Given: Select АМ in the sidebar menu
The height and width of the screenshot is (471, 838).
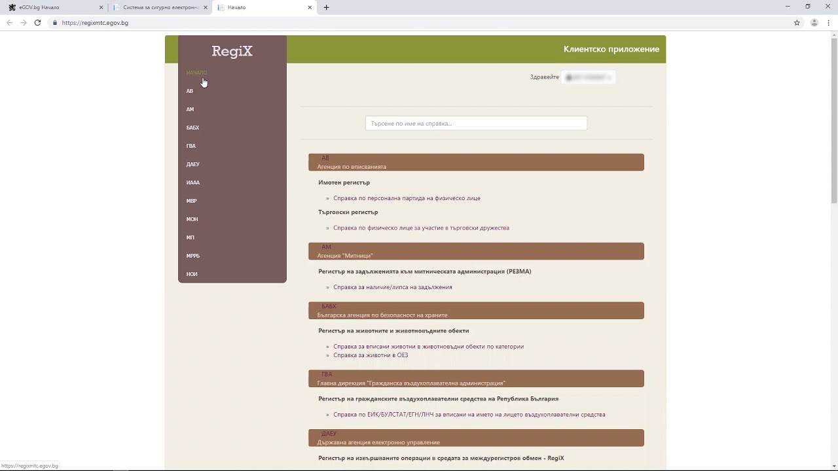Looking at the screenshot, I should coord(190,109).
